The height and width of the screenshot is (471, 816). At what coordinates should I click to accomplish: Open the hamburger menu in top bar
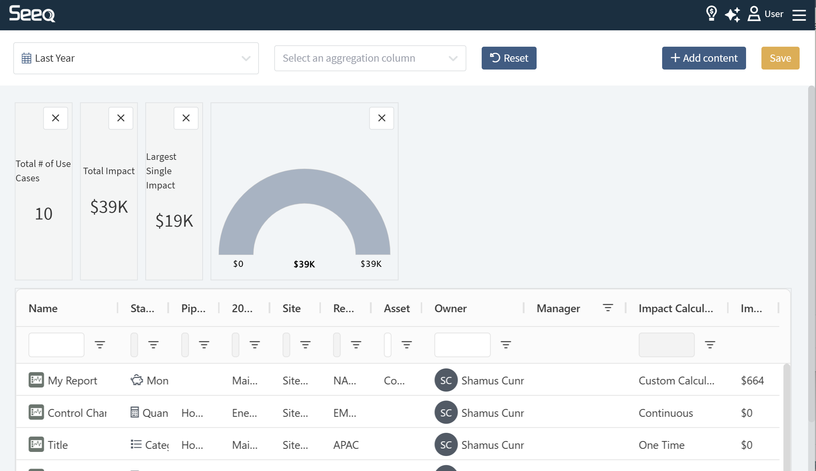(x=799, y=15)
